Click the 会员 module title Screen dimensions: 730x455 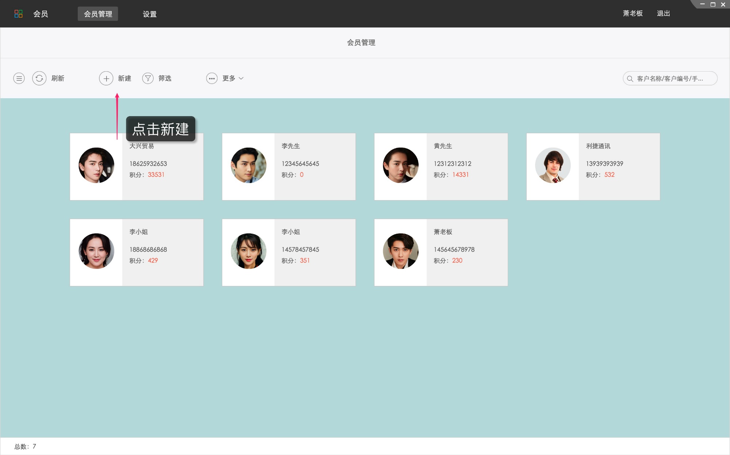coord(41,14)
